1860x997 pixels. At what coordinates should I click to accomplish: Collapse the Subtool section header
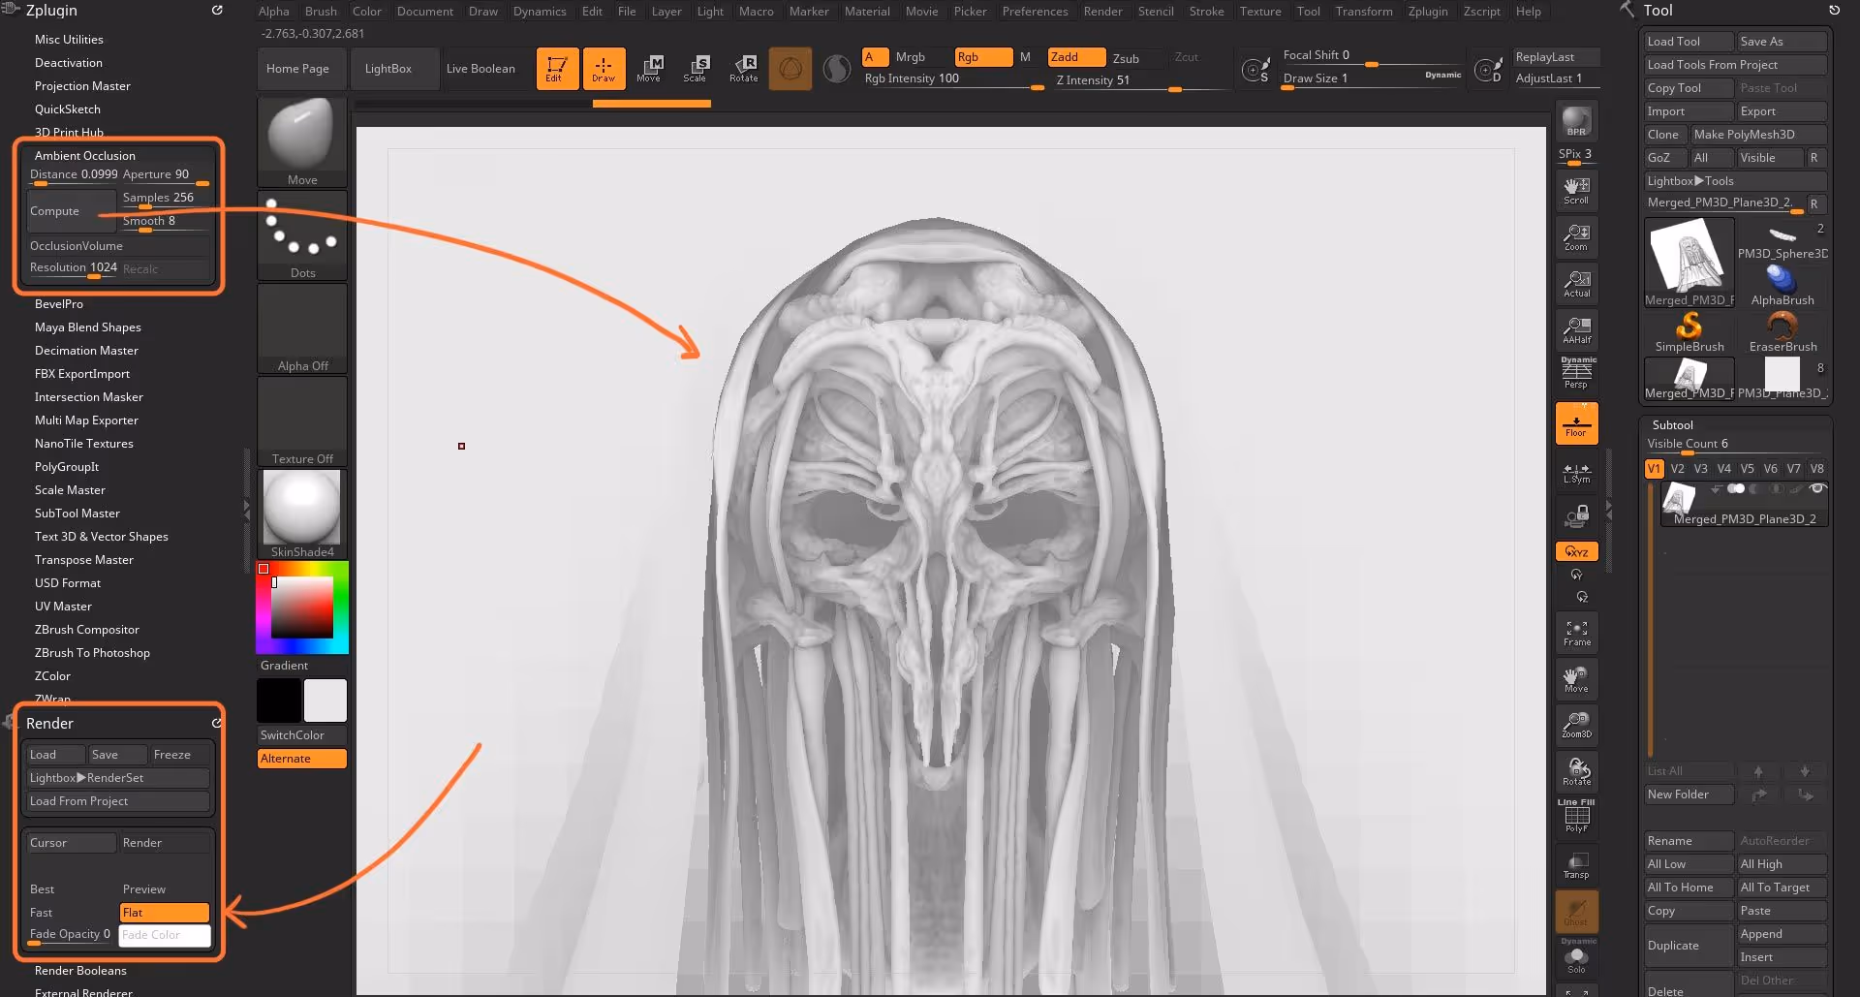pos(1672,425)
